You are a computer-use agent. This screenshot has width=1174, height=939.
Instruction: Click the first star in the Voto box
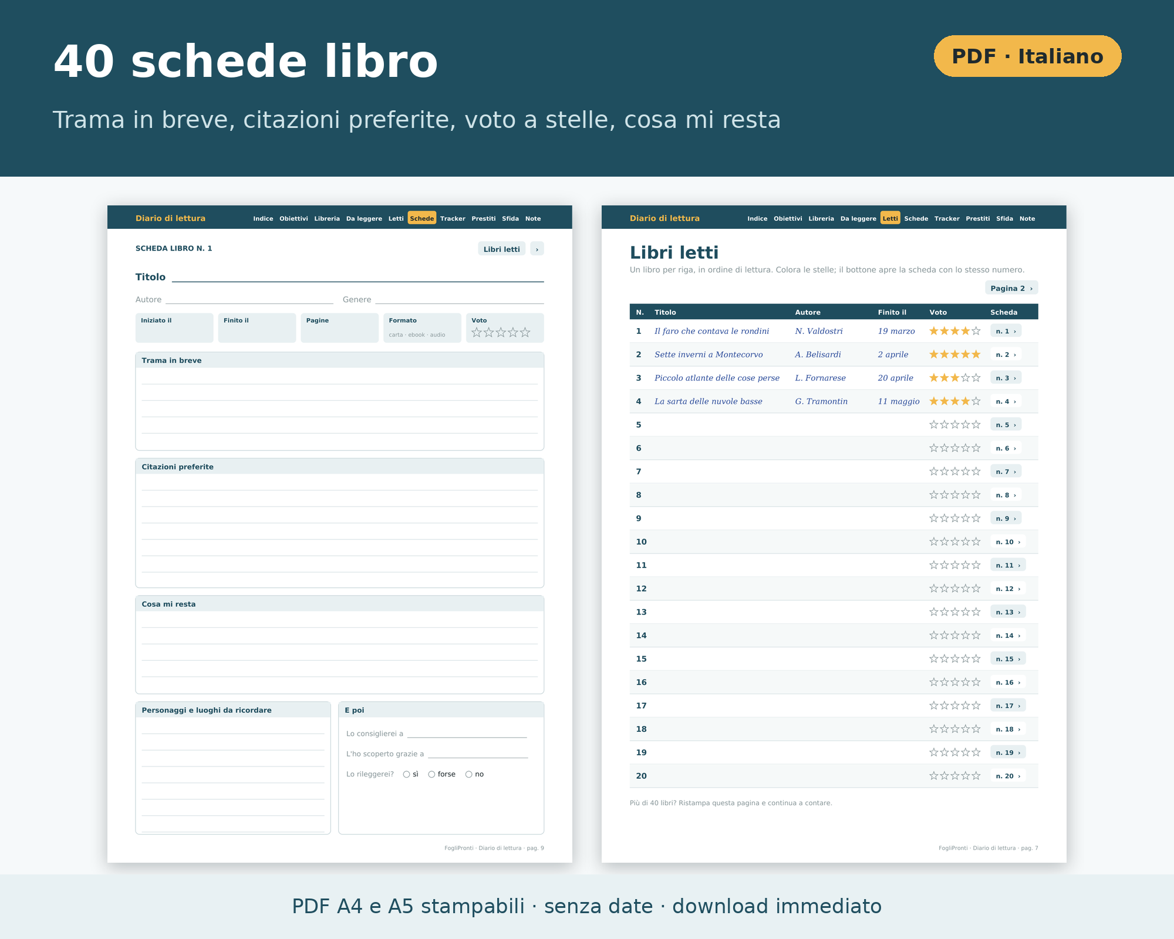(x=477, y=333)
